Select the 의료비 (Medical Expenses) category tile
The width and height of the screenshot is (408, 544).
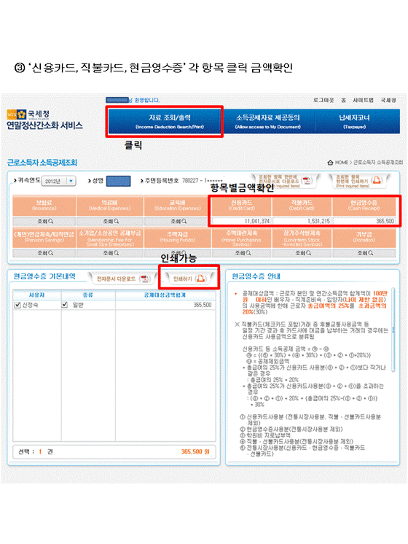click(109, 206)
